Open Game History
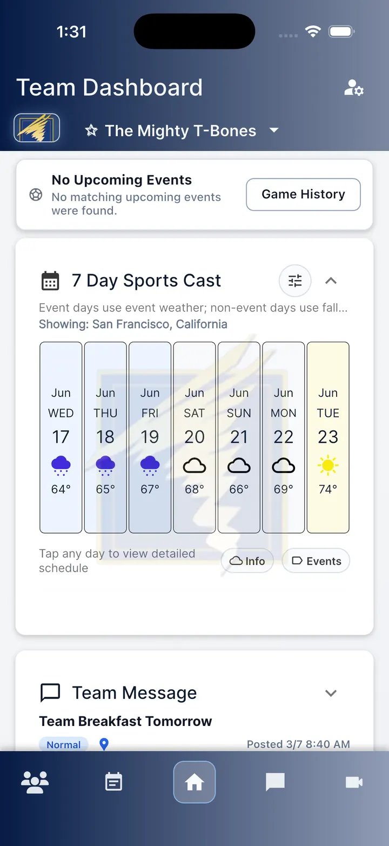This screenshot has height=846, width=389. 303,194
